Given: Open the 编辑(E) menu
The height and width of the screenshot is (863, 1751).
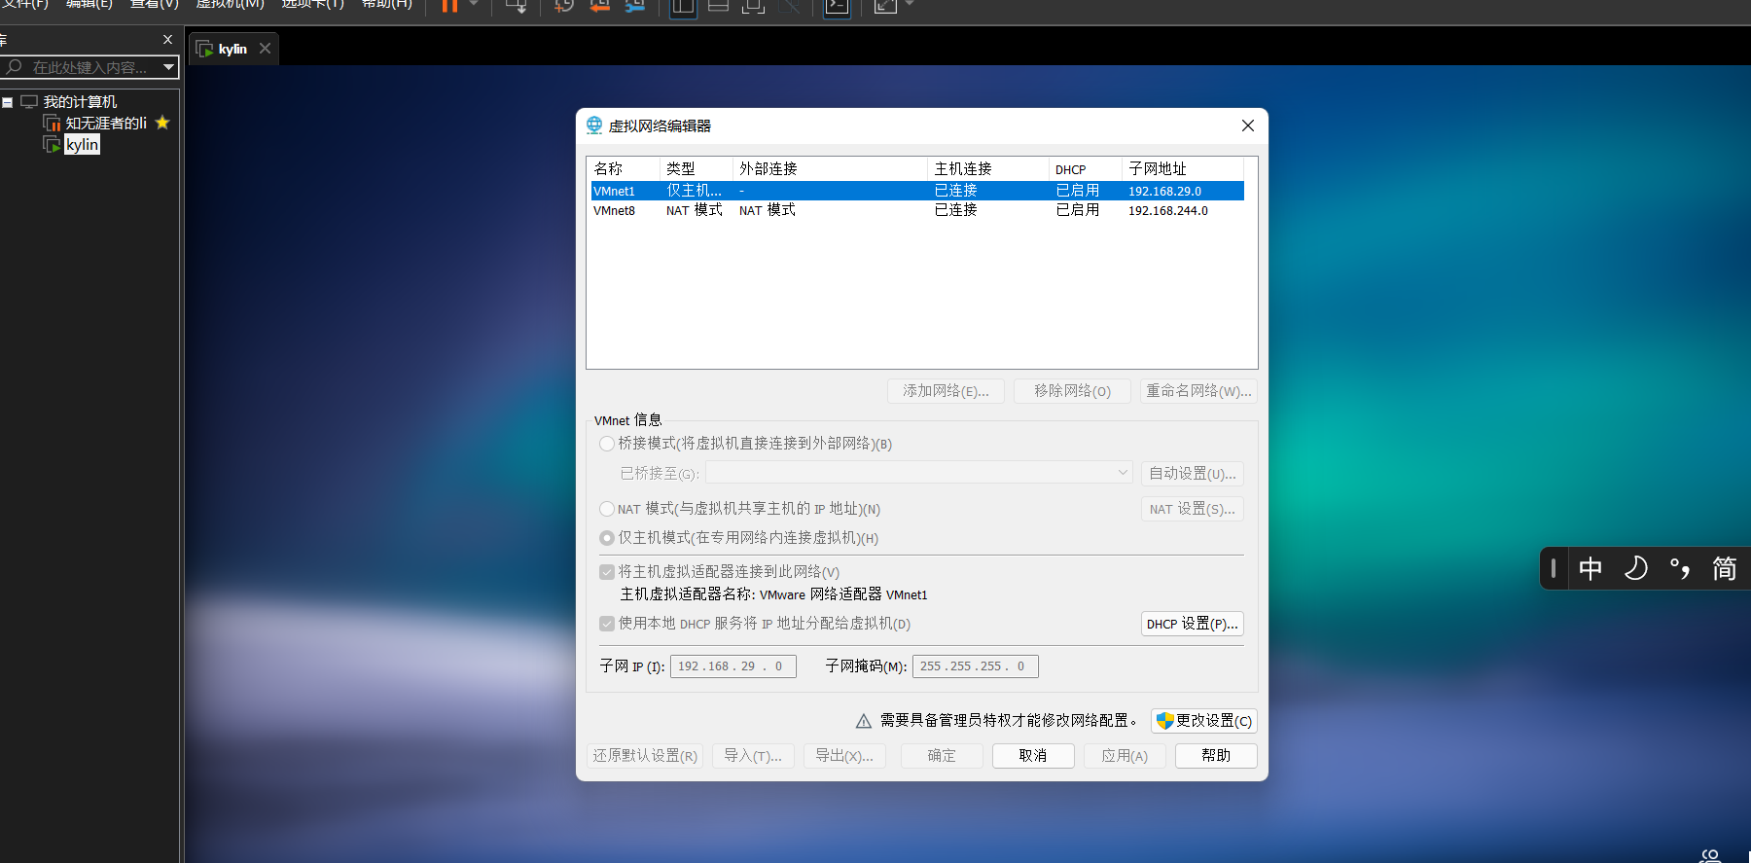Looking at the screenshot, I should pos(89,4).
